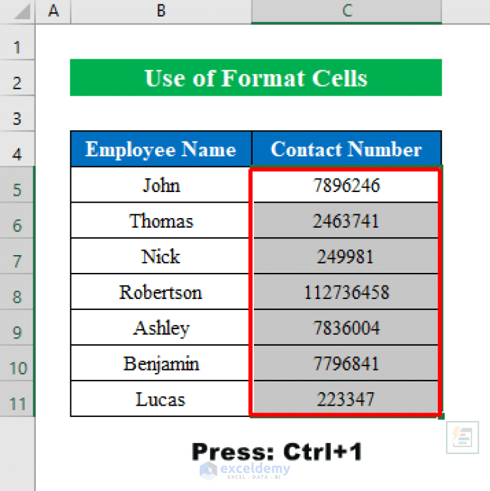
Task: Click the Quick Analysis icon below the selection
Action: [x=463, y=437]
